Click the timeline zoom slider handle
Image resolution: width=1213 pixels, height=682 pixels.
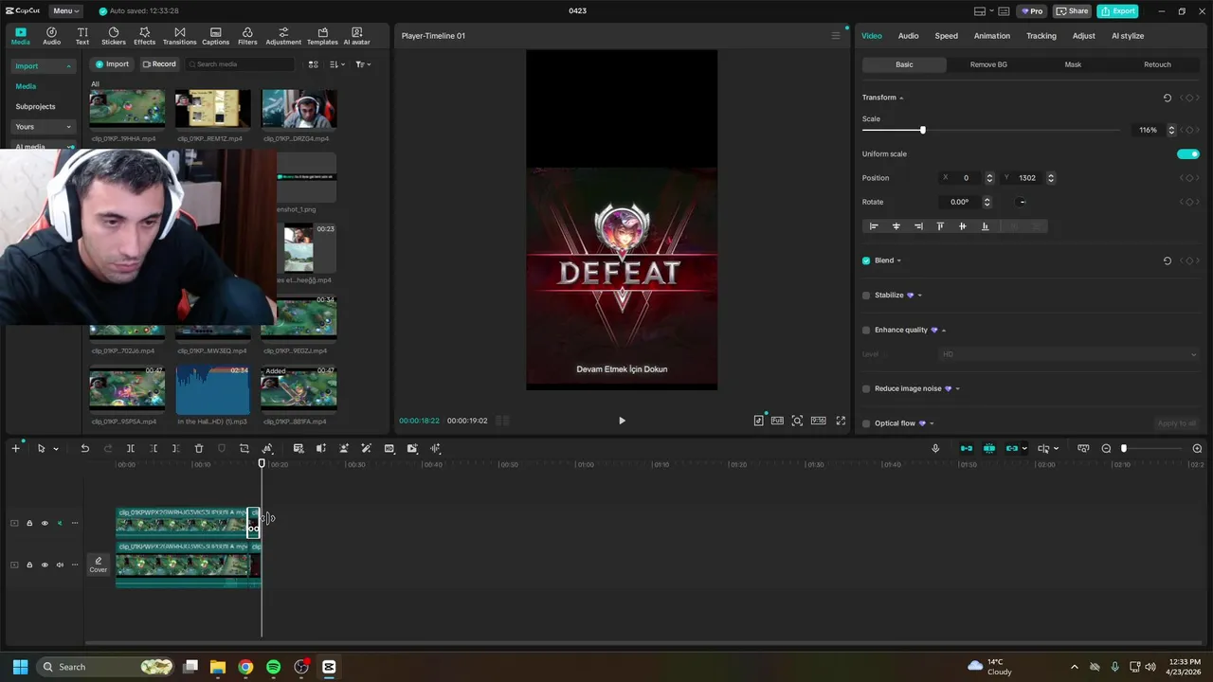[x=1124, y=448]
